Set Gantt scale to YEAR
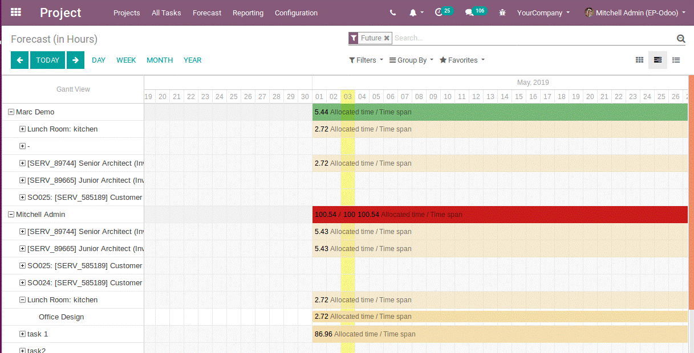 tap(192, 60)
